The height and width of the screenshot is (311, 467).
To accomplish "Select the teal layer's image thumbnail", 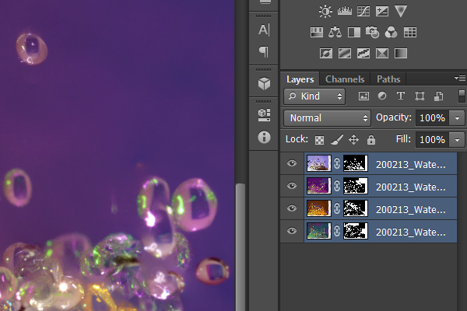I will pyautogui.click(x=319, y=231).
